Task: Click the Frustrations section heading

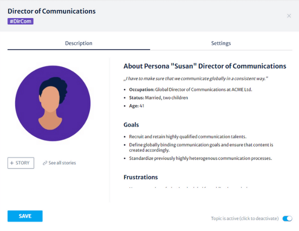Action: (x=141, y=177)
